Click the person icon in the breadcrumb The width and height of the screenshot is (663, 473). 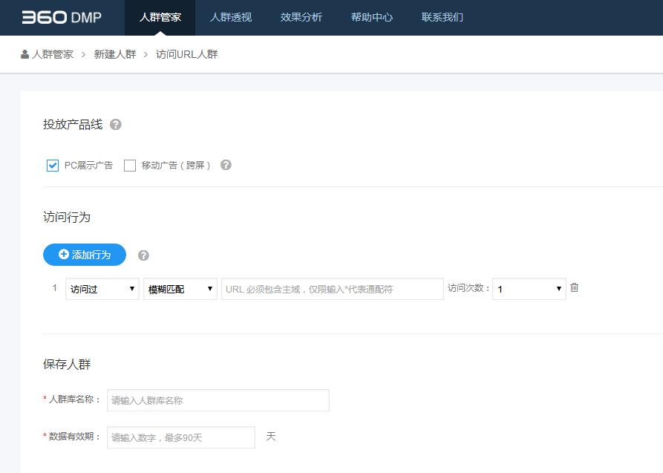point(23,54)
